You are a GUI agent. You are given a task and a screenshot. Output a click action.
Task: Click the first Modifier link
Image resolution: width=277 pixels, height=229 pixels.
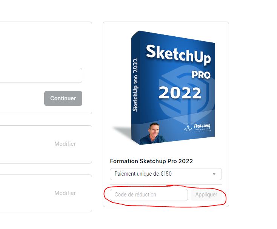click(x=65, y=144)
